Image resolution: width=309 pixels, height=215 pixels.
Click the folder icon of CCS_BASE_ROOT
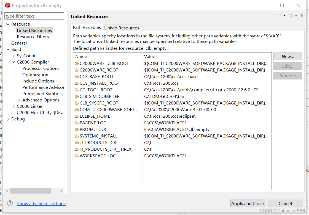point(77,77)
